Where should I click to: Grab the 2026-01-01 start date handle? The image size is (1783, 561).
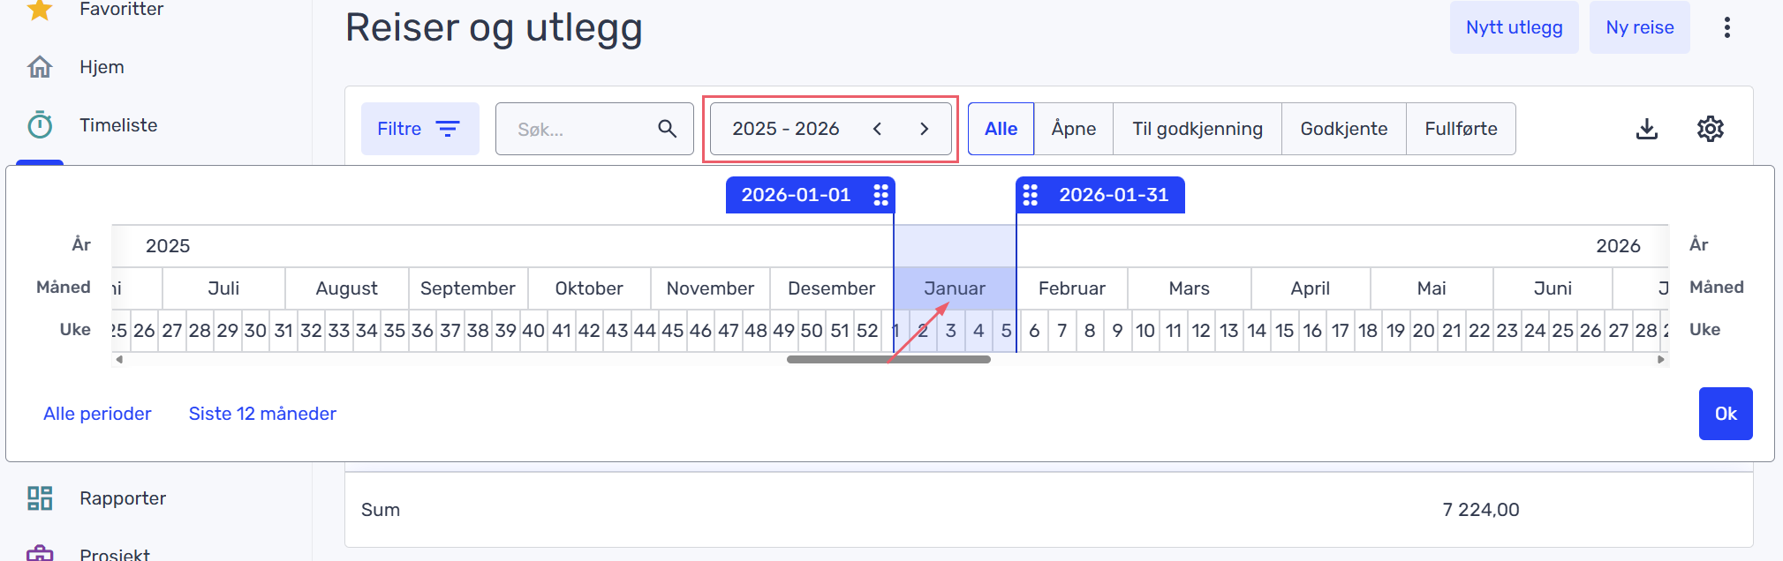point(880,195)
